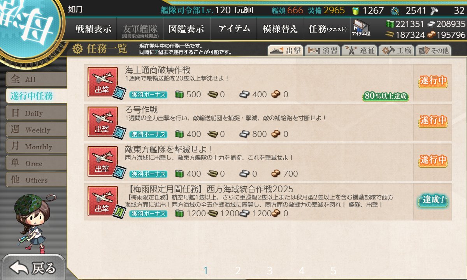Image resolution: width=467 pixels, height=280 pixels.
Task: Click the sortie icon for ろ号作戦
Action: (x=102, y=121)
